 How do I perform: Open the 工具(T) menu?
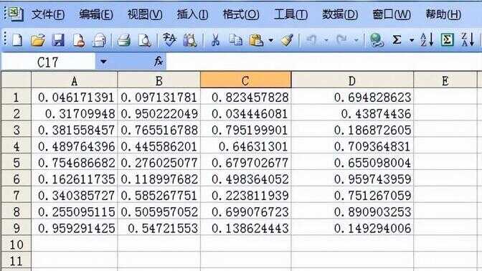coord(290,14)
